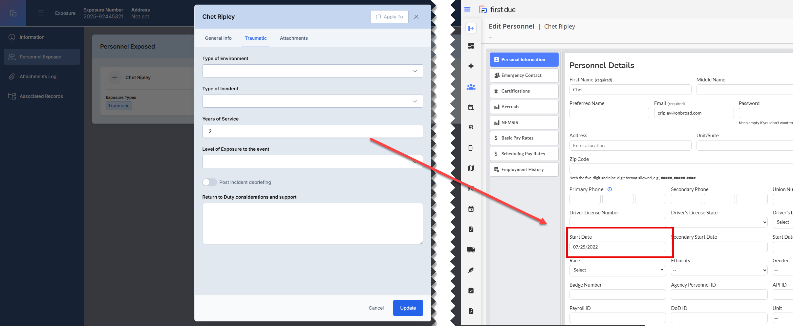Click the Years of Service field
Screen dimensions: 793x326
(x=312, y=131)
